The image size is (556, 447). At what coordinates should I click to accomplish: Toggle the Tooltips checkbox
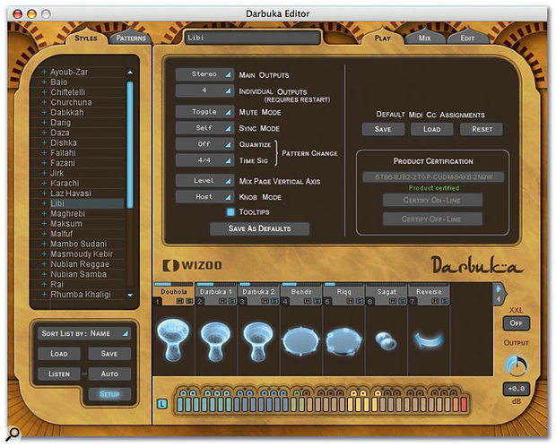pos(230,211)
